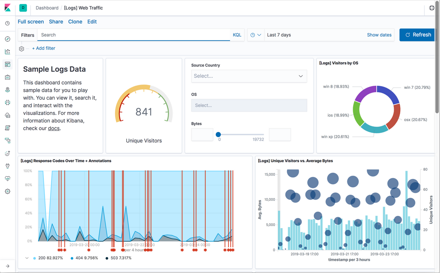The image size is (440, 273).
Task: Open the Edit dashboard menu item
Action: [92, 22]
